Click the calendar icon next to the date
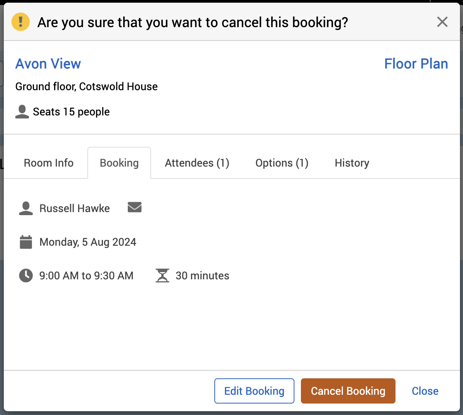The image size is (463, 415). pos(26,242)
